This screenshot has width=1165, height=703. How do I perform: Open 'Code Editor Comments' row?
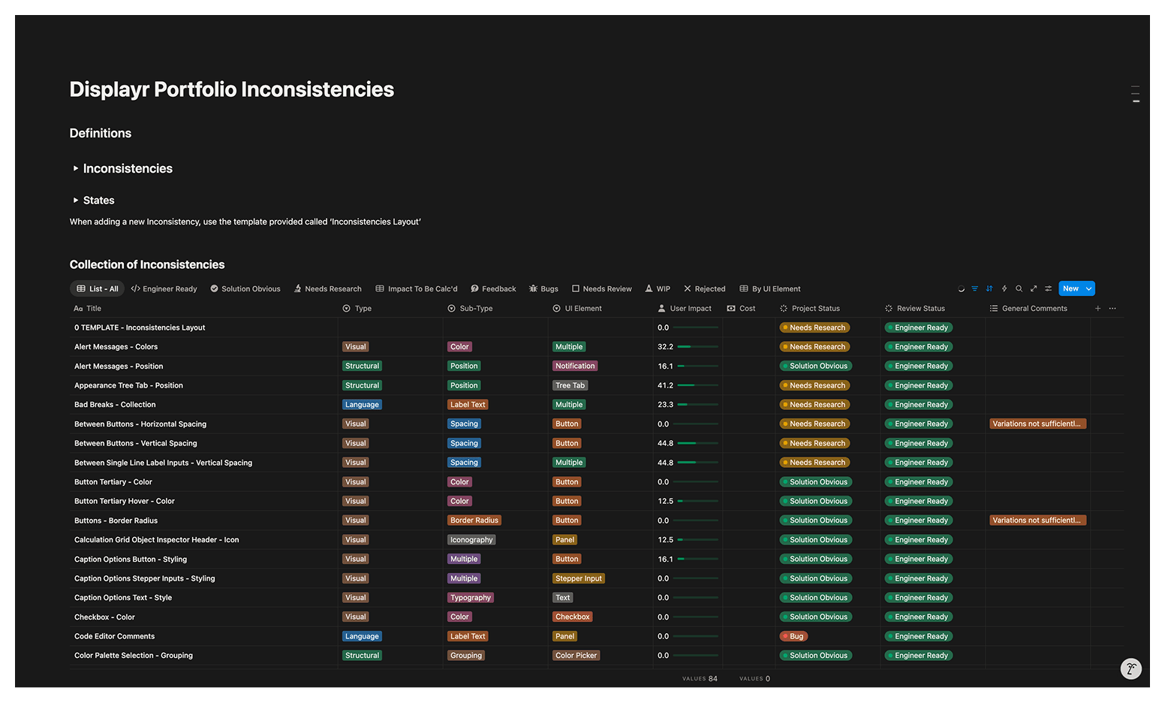tap(114, 636)
